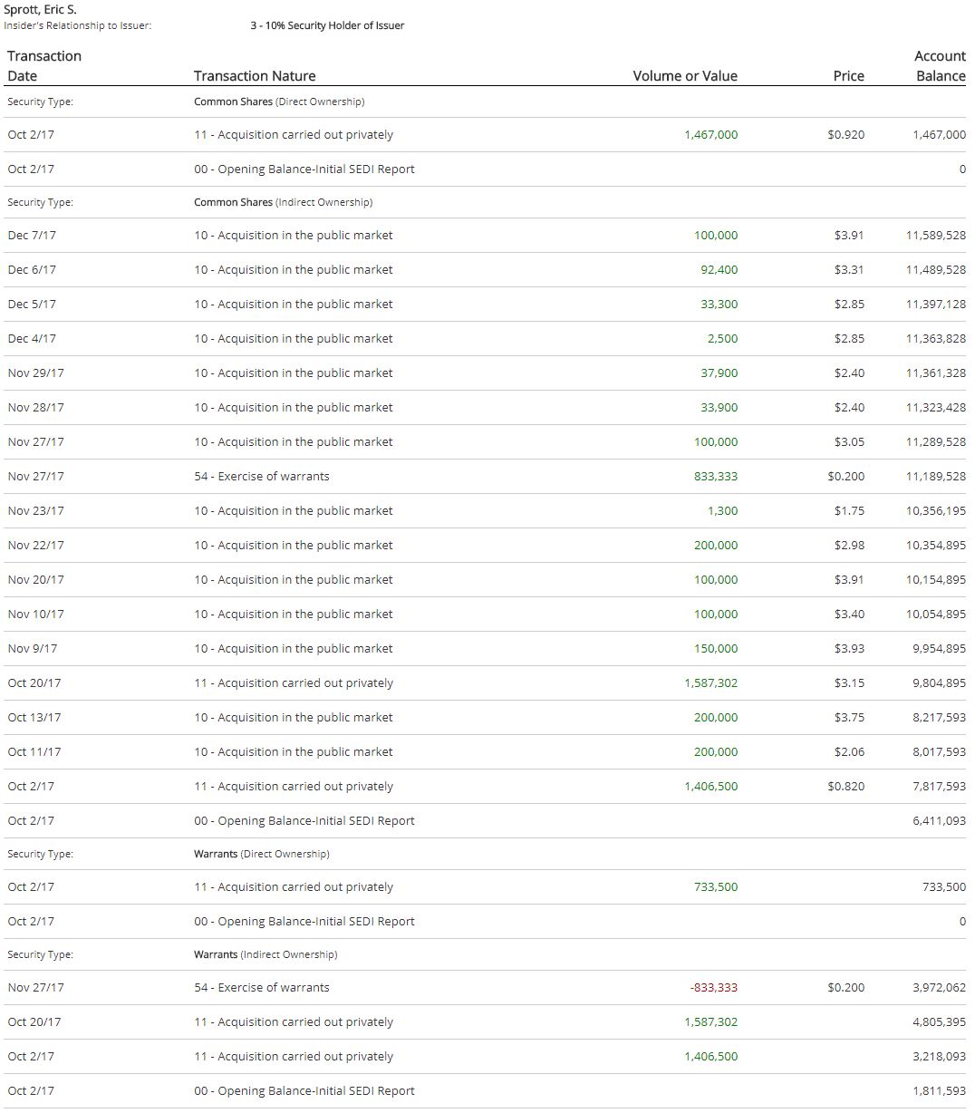Viewport: 975px width, 1113px height.
Task: Click the volume "1,300"
Action: click(x=723, y=511)
